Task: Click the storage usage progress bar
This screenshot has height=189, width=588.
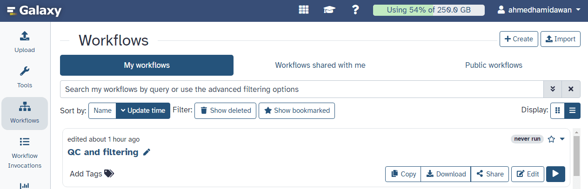Action: pyautogui.click(x=428, y=10)
